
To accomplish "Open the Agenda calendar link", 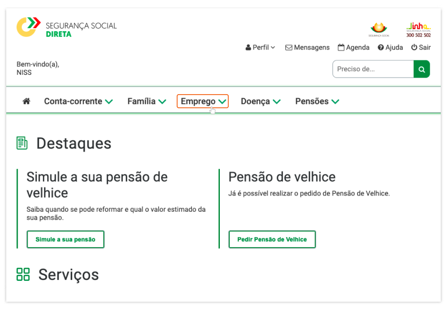I will (x=353, y=47).
